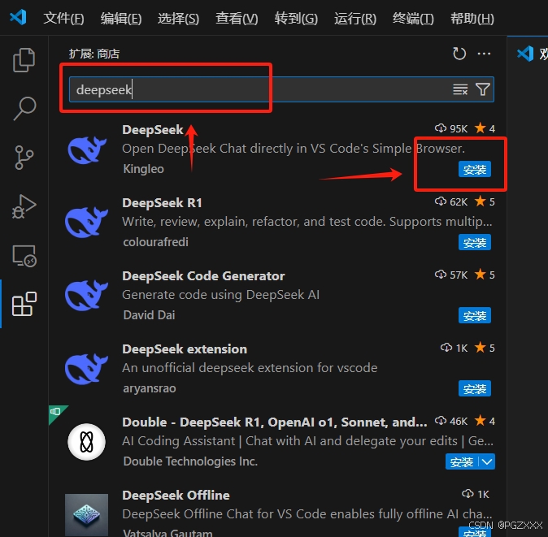
Task: Clear extensions search results icon
Action: pyautogui.click(x=460, y=89)
